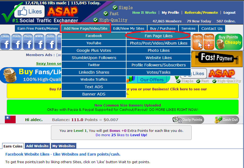
Task: Select Twitter in the dropdown menu
Action: 94,65
